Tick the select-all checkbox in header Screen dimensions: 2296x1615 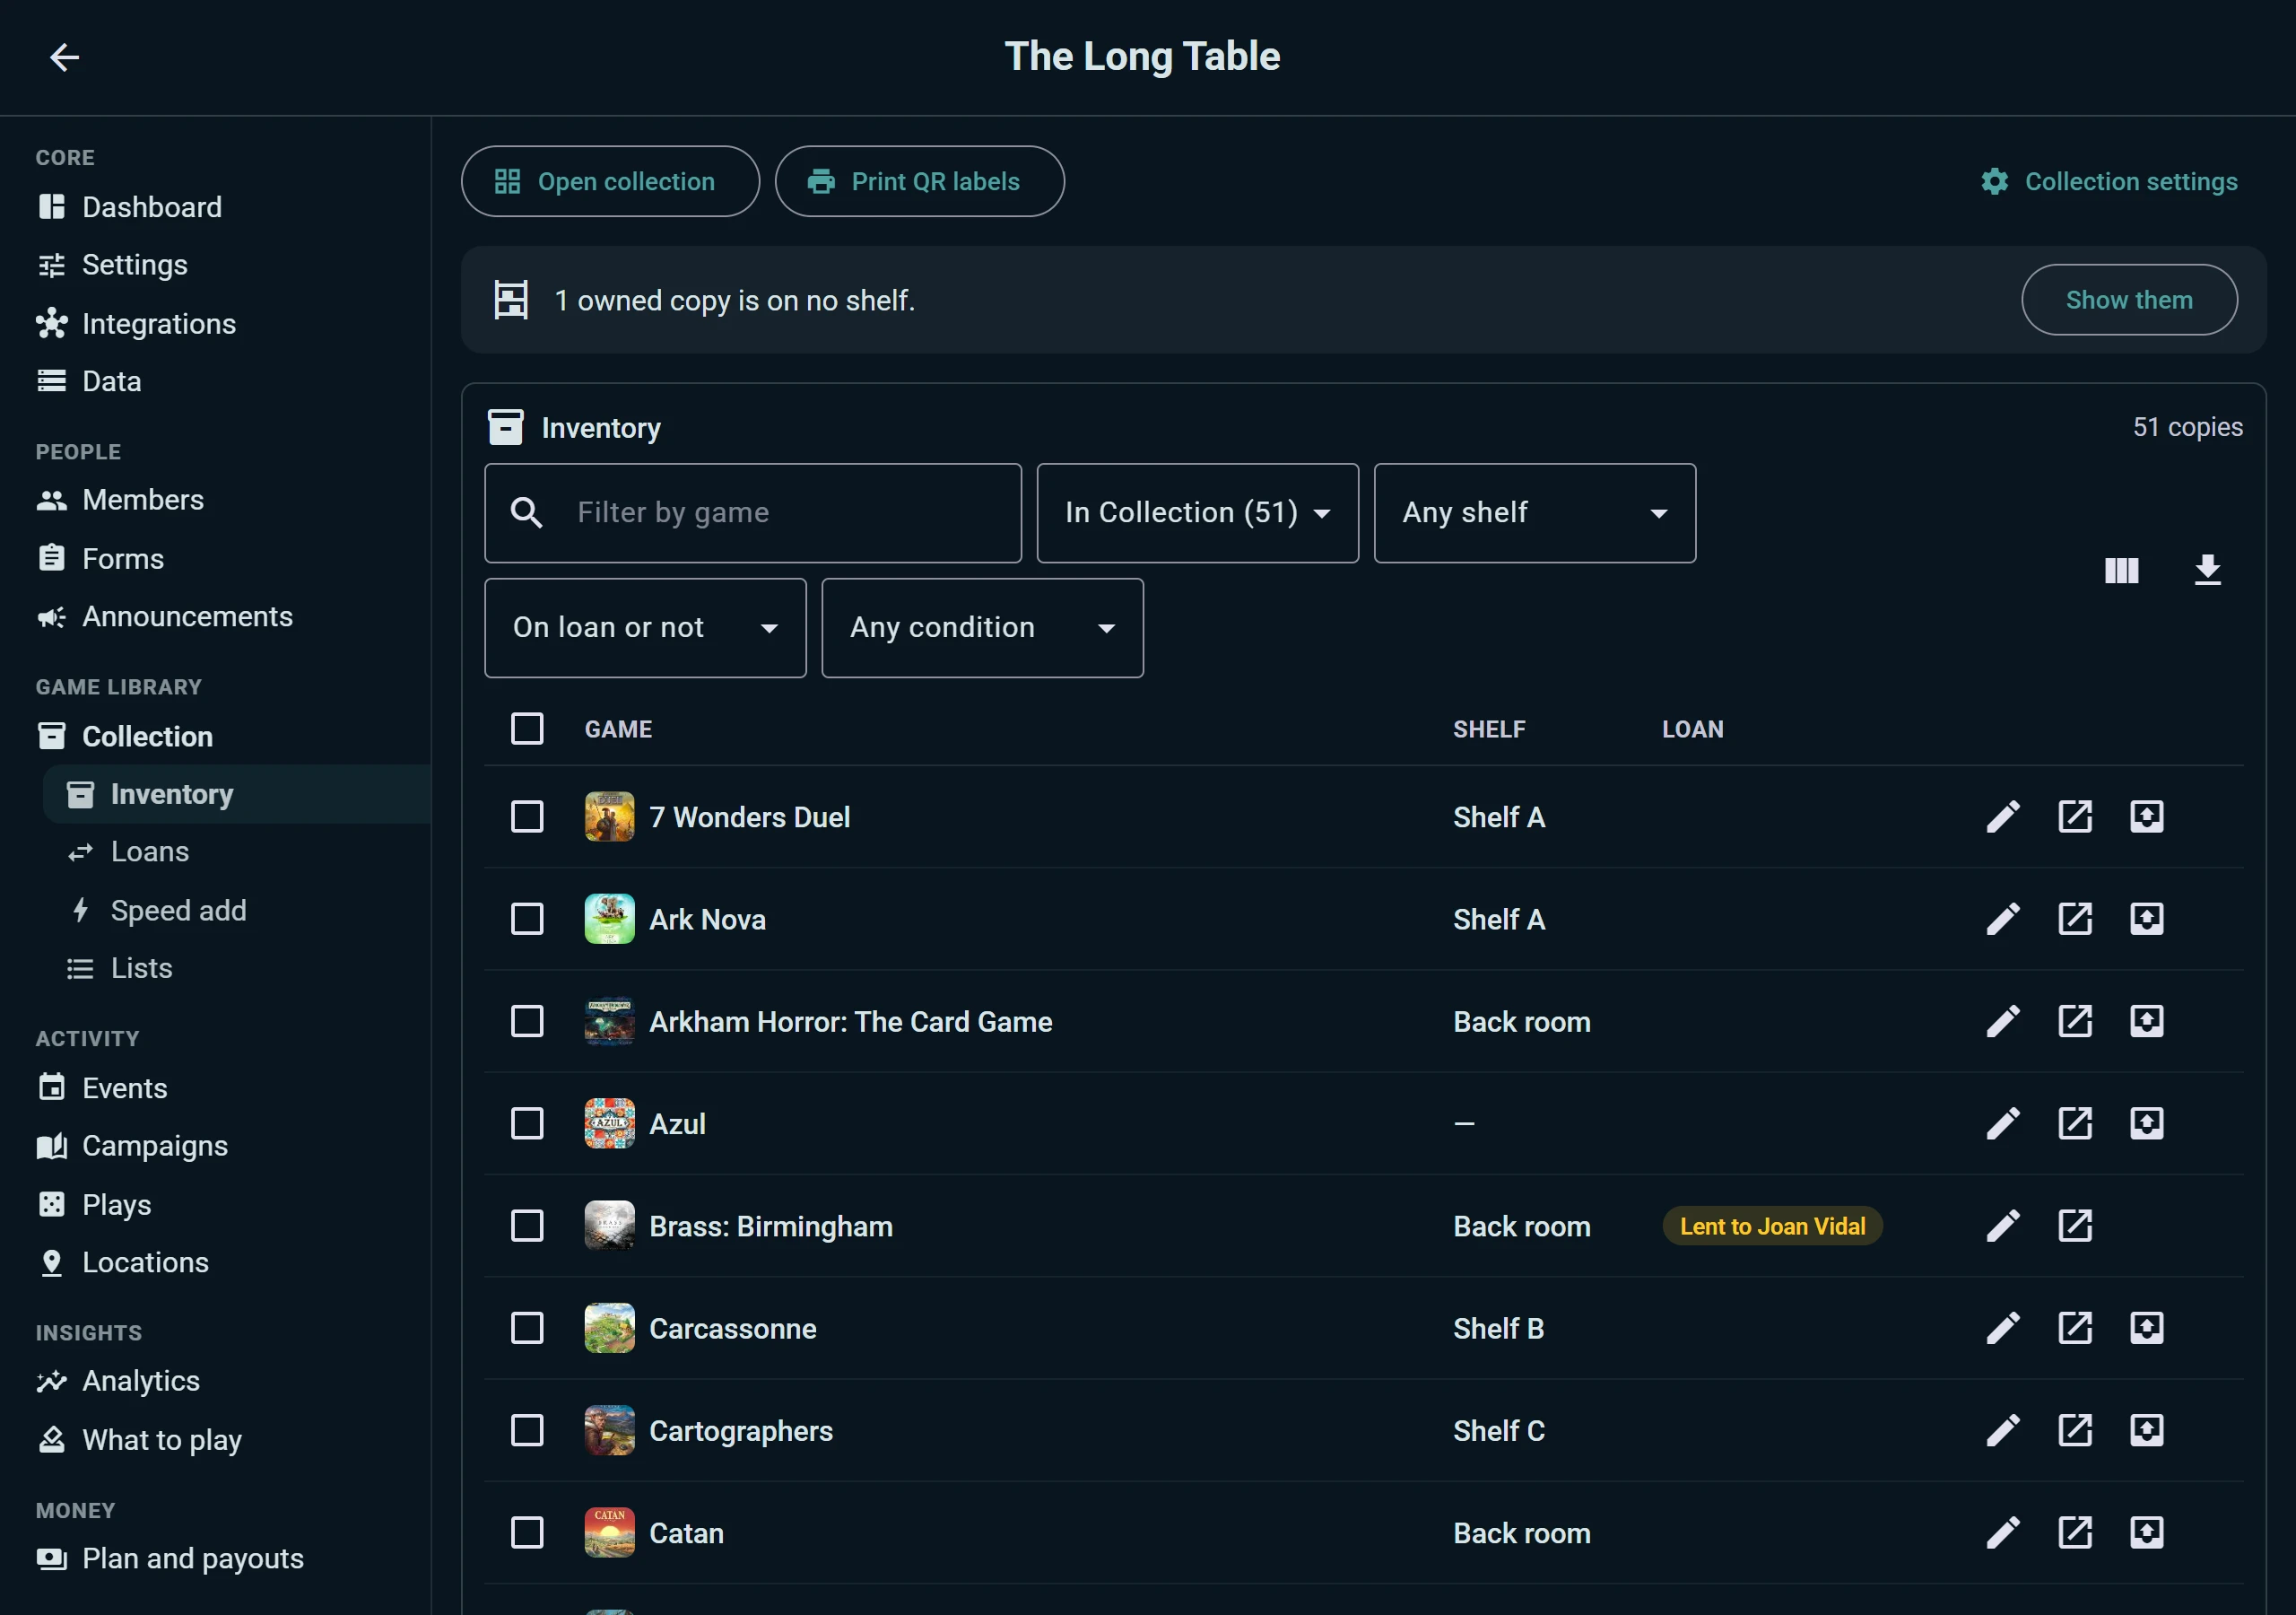[x=527, y=729]
